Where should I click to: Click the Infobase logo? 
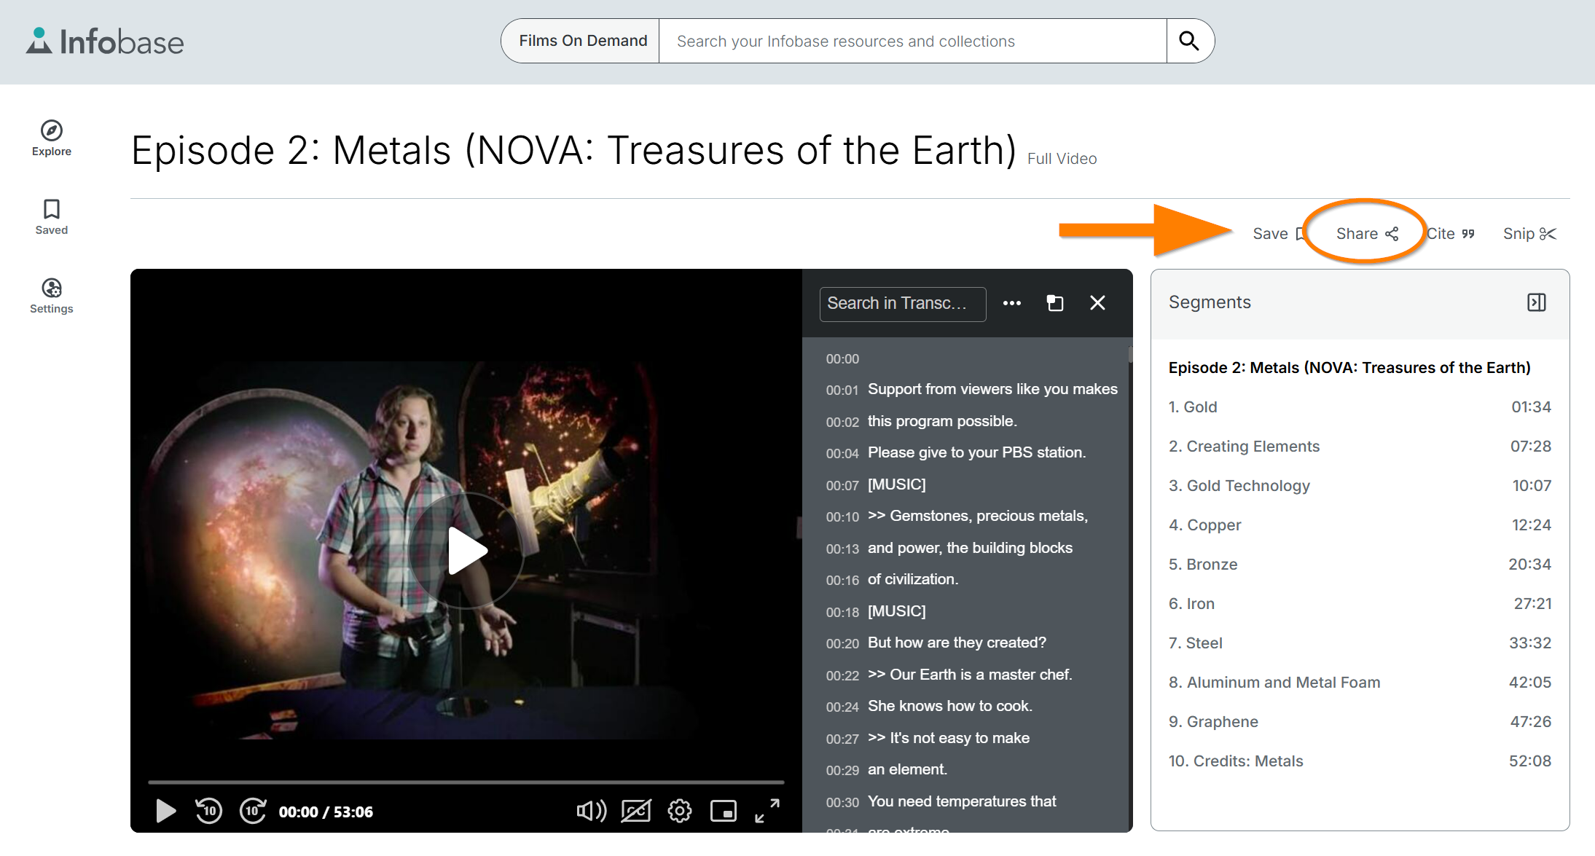click(105, 42)
